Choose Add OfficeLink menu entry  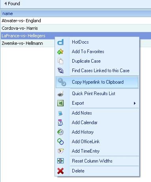click(97, 142)
